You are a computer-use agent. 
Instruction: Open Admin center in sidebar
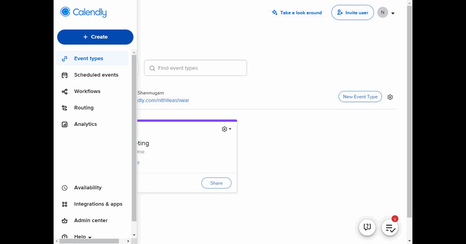92,220
